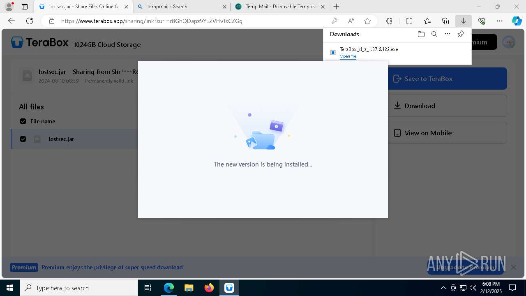Open the notification center icon
The width and height of the screenshot is (526, 296).
click(x=512, y=288)
